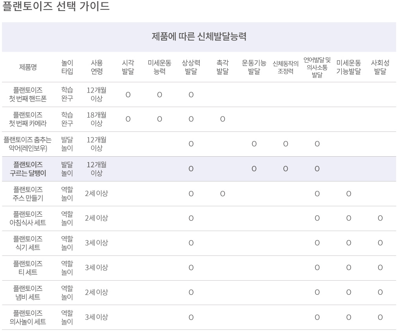Click 운동기능 발달 mark for 춤추는 악어

tap(254, 144)
